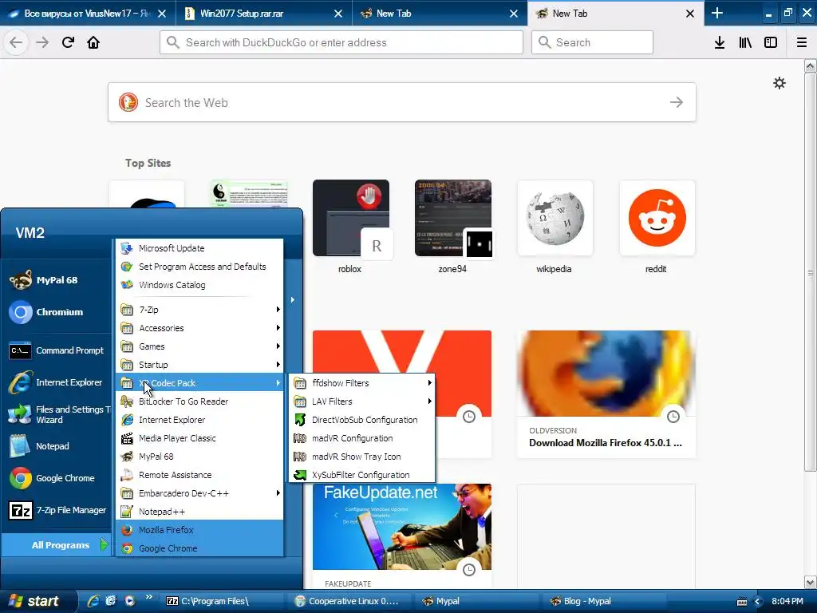Screen dimensions: 817x613
Task: Open XySubFilter Configuration
Action: click(363, 475)
